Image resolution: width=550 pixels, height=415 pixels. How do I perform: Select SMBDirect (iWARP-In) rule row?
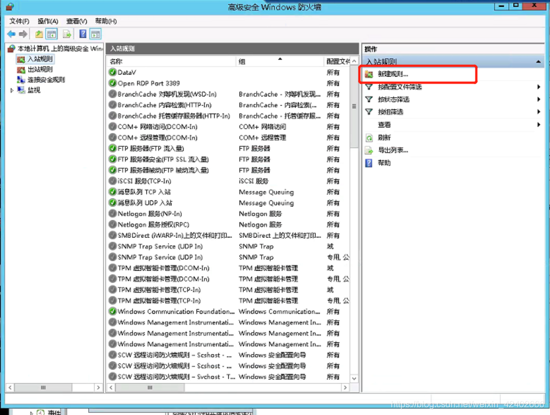pyautogui.click(x=229, y=235)
